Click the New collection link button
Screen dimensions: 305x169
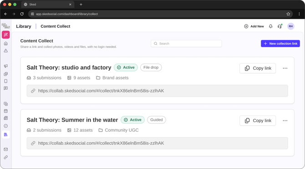click(x=280, y=44)
